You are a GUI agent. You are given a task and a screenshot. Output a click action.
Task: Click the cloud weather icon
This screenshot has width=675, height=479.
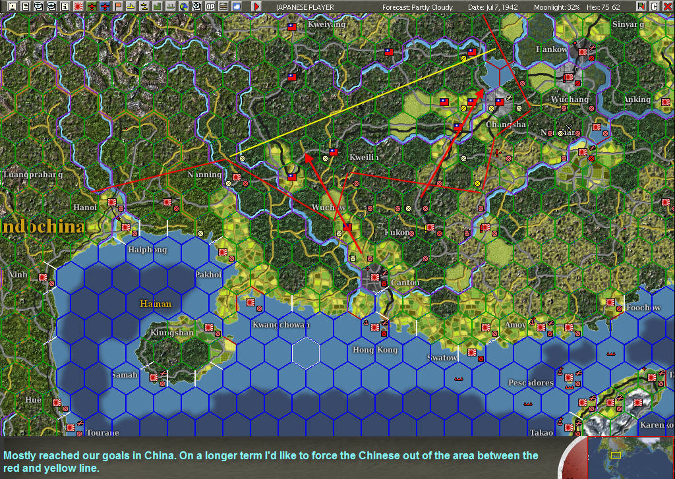click(x=237, y=7)
